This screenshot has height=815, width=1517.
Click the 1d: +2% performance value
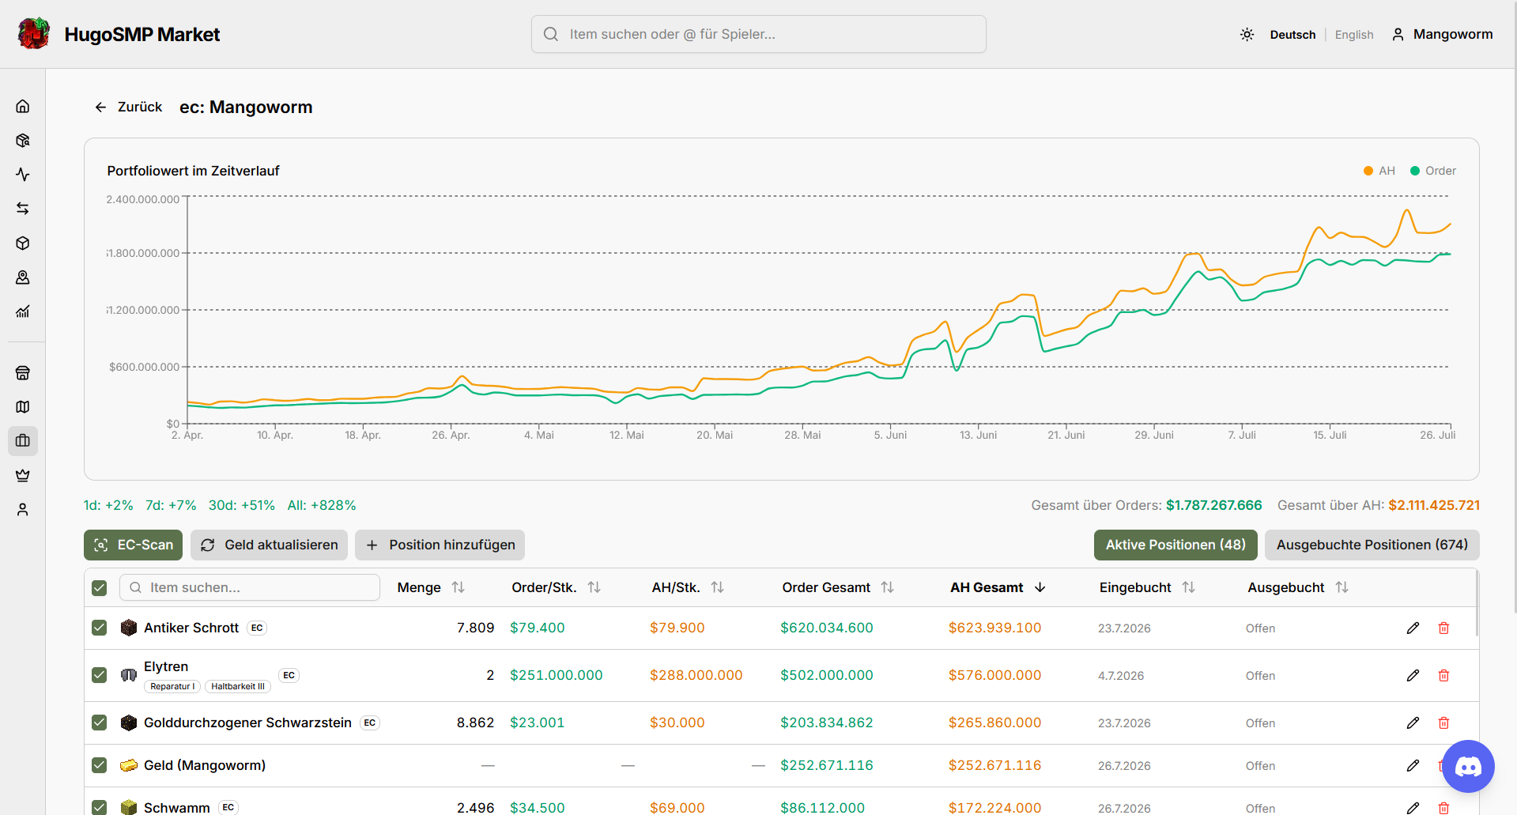pyautogui.click(x=108, y=506)
